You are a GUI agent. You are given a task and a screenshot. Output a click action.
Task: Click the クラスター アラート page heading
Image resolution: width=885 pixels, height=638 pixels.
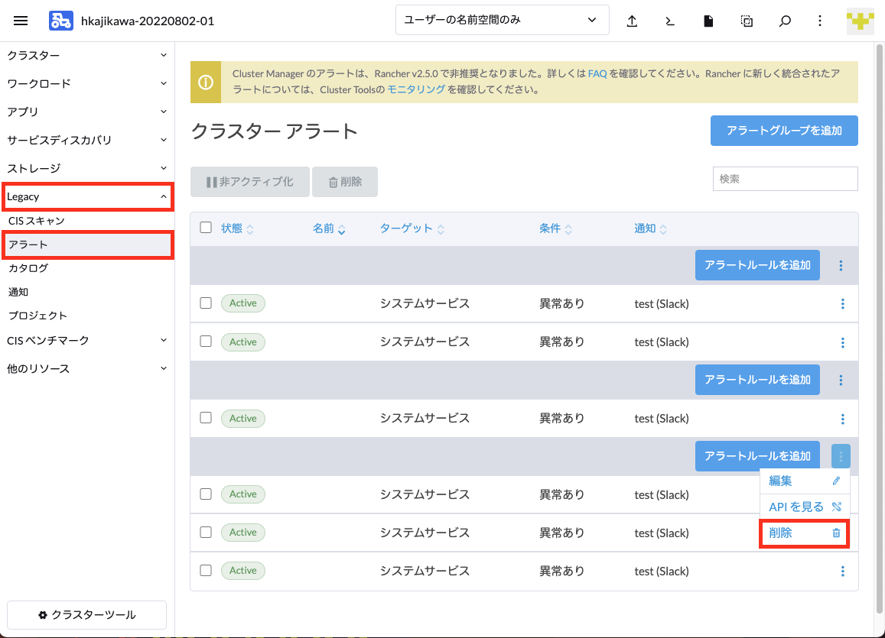click(x=275, y=131)
